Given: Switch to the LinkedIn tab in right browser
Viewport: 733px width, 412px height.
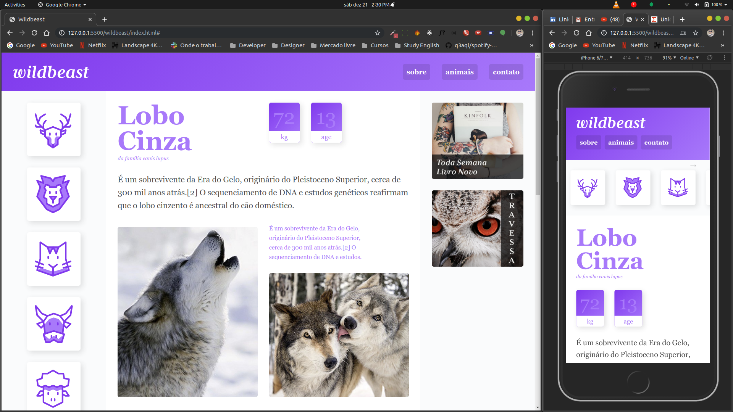Looking at the screenshot, I should click(x=560, y=19).
